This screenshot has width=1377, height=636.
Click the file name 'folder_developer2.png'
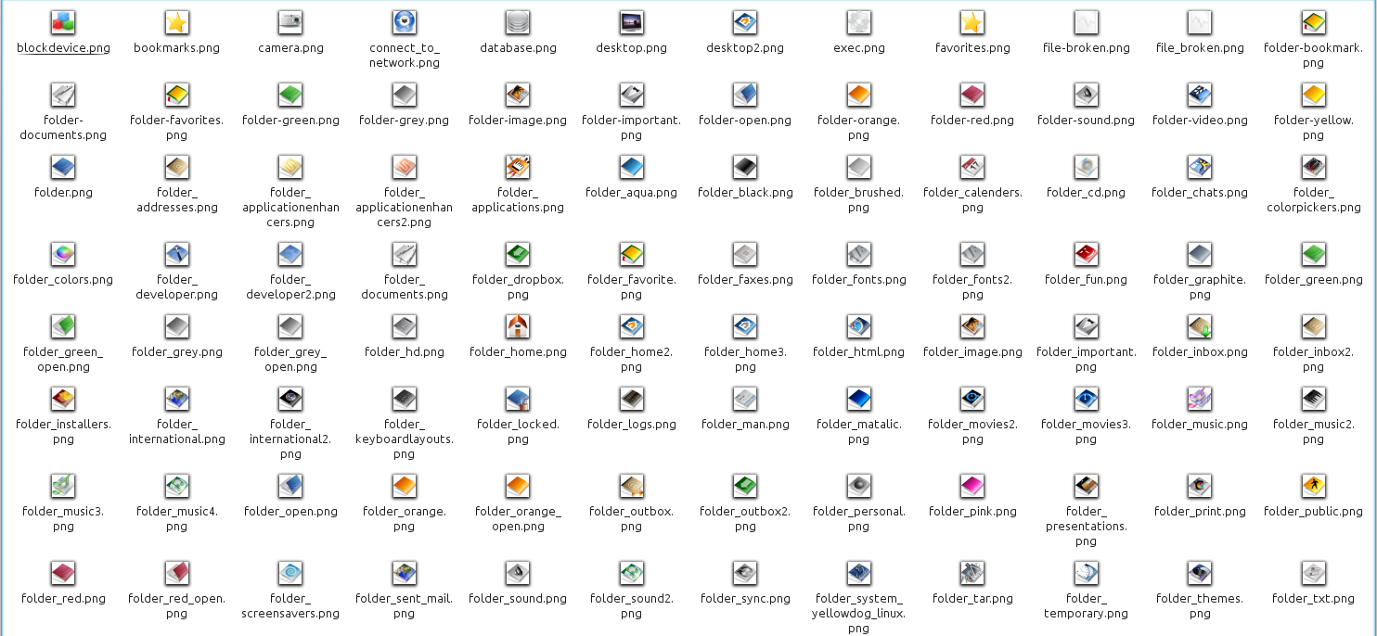tap(290, 287)
